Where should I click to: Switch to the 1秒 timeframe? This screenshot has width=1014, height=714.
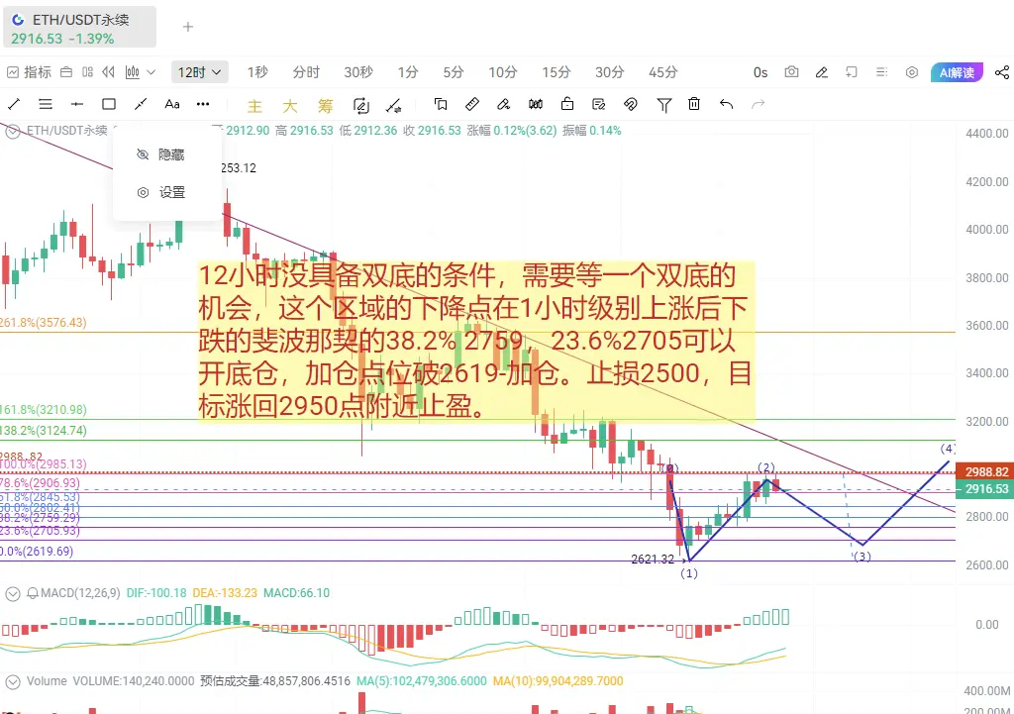point(257,72)
